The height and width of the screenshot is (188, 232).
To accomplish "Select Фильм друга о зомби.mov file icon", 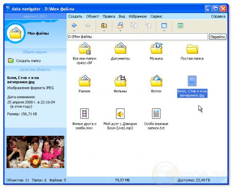I will (84, 113).
